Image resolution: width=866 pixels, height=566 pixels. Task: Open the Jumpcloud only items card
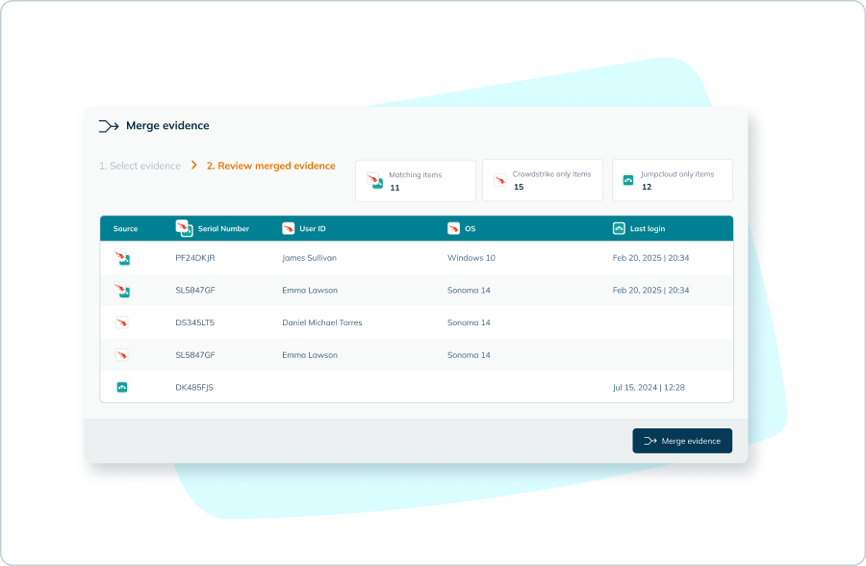coord(673,180)
